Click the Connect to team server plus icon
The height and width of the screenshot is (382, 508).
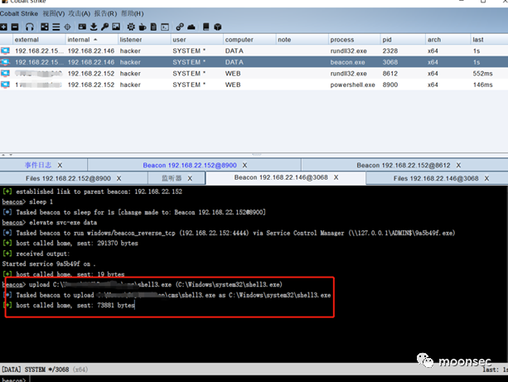[3, 27]
